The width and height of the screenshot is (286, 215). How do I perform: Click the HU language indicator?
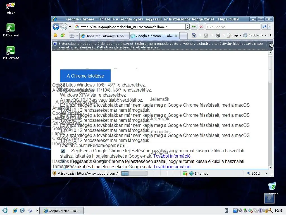tap(227, 211)
